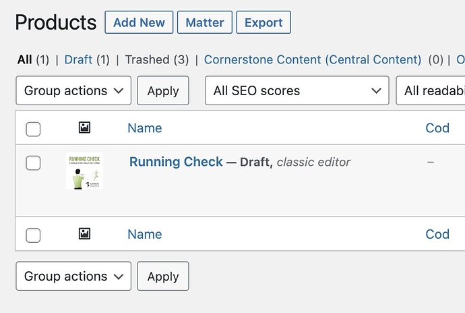Click the image column icon in table header
Viewport: 465px width, 313px height.
point(84,127)
